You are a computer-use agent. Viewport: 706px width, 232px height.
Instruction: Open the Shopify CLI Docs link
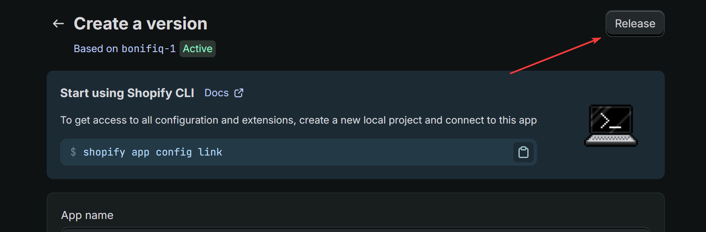(217, 93)
